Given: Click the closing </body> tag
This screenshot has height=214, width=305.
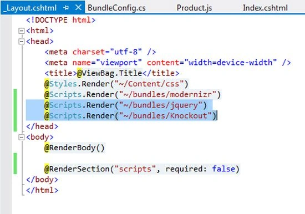Looking at the screenshot, I should (42, 180).
